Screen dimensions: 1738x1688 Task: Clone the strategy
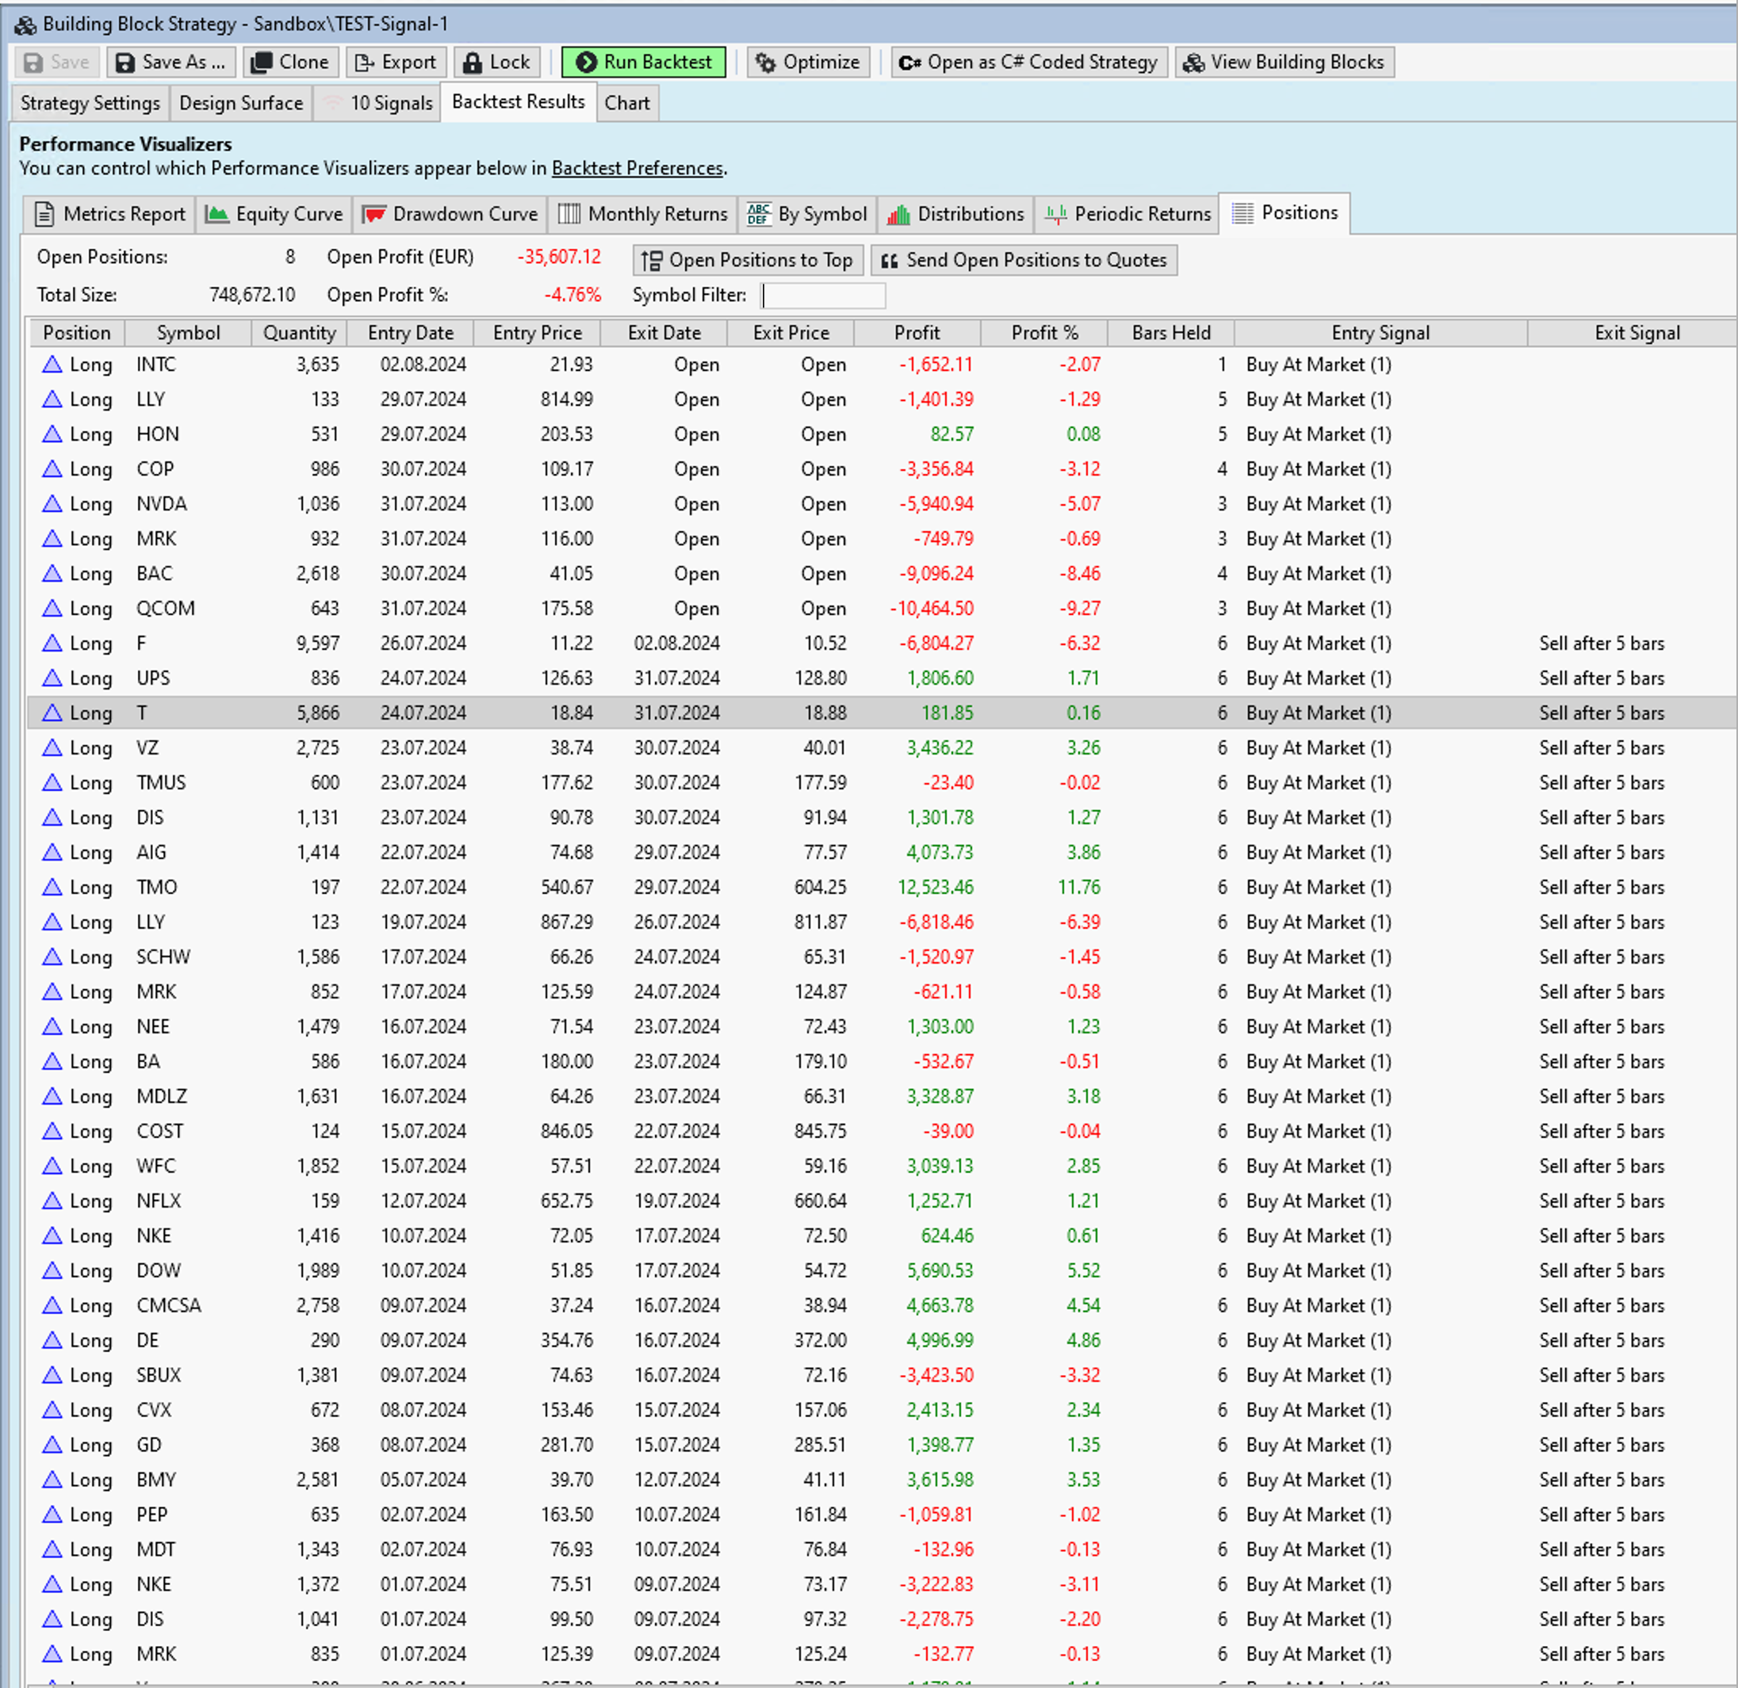[x=290, y=62]
